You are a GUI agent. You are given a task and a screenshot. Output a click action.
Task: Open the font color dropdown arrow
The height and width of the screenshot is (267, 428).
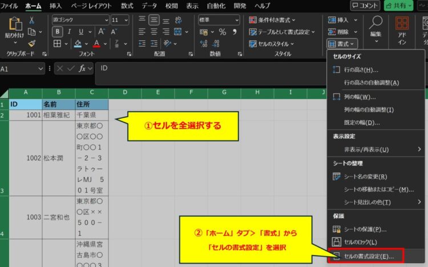(x=105, y=44)
